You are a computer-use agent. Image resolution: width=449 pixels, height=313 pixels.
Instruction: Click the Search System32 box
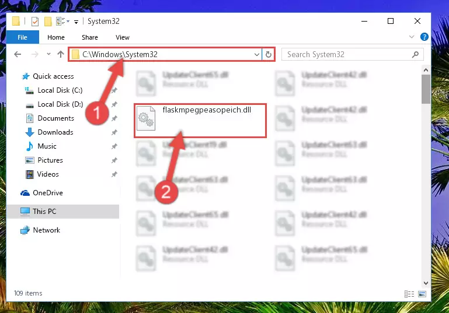click(353, 54)
